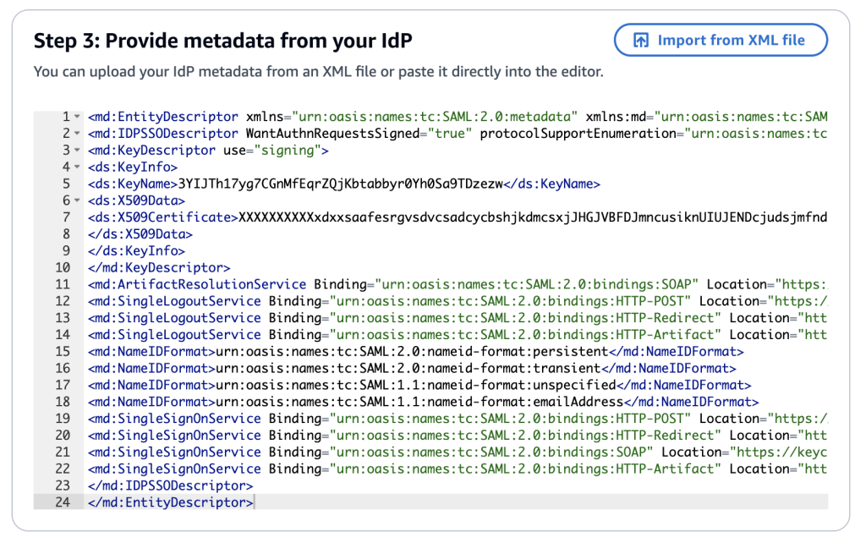Collapse the md:EntityDescriptor fold arrow on line 1
Screen dimensions: 866x543
(x=77, y=117)
